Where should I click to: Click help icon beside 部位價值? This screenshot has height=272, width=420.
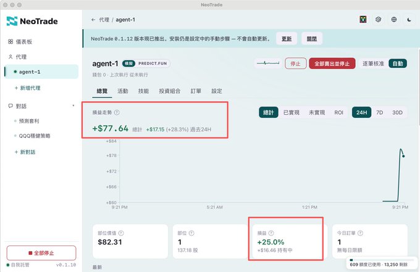pos(121,233)
